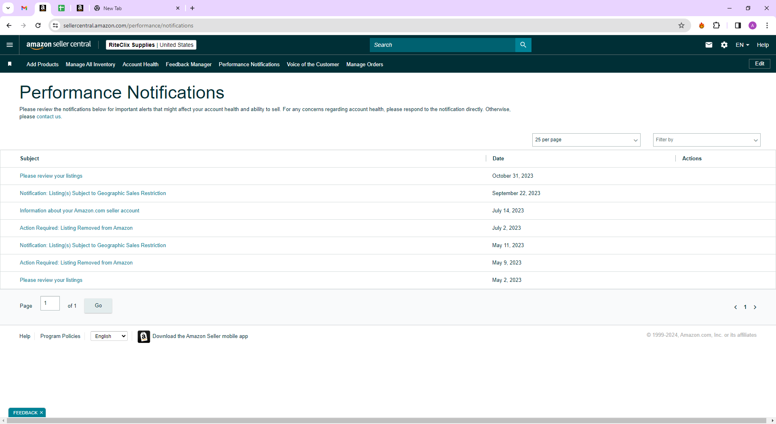Open Information about your Amazon.com seller account
The width and height of the screenshot is (776, 424).
click(80, 211)
